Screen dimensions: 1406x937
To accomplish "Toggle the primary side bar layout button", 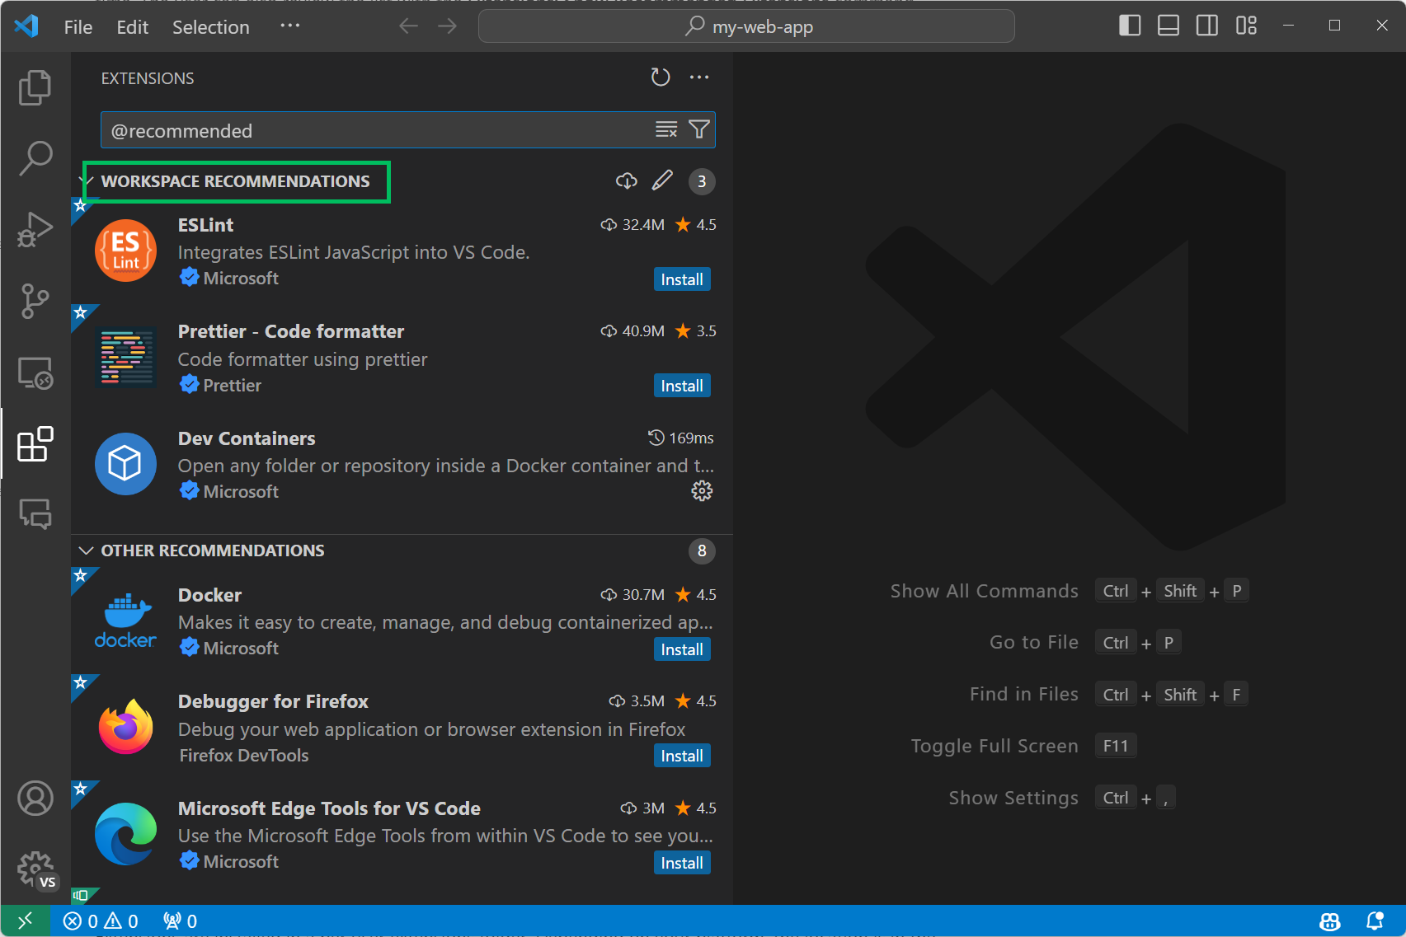I will tap(1129, 26).
